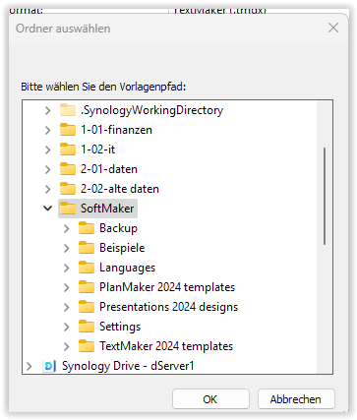357x420 pixels.
Task: Expand the Settings subfolder
Action: click(x=67, y=327)
